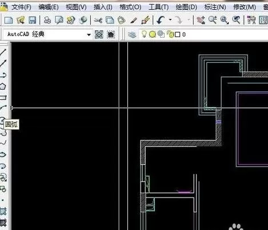
Task: Toggle viewport freeze for layer 0
Action: [161, 34]
